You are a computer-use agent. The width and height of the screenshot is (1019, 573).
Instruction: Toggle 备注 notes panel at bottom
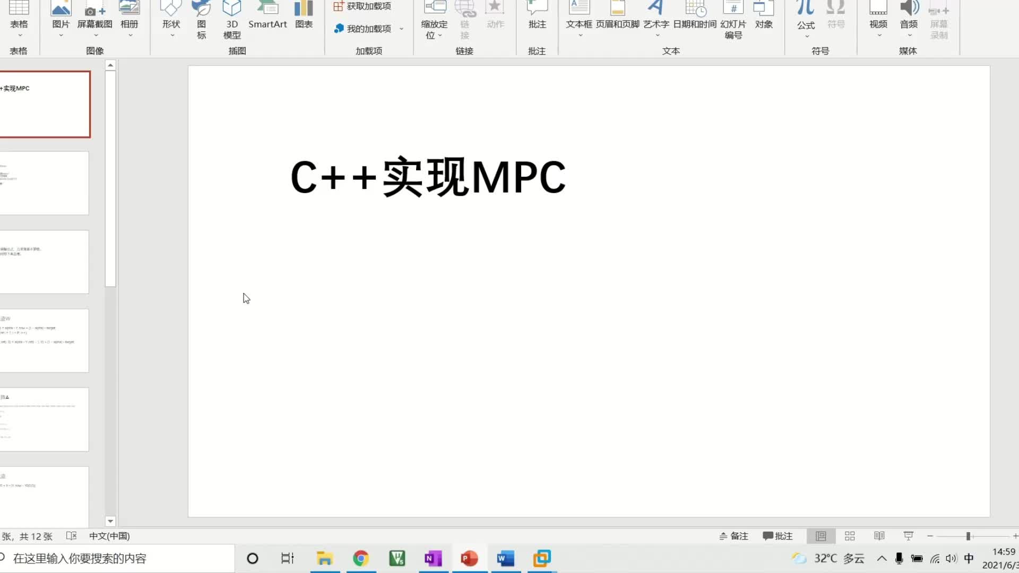click(733, 535)
